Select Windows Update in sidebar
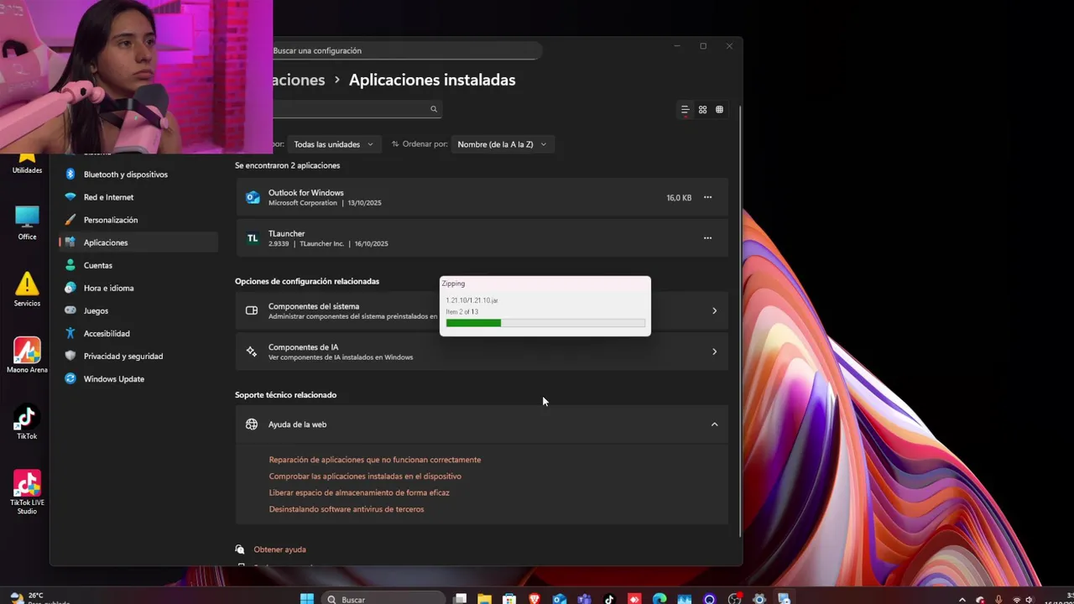This screenshot has width=1074, height=604. [x=138, y=378]
